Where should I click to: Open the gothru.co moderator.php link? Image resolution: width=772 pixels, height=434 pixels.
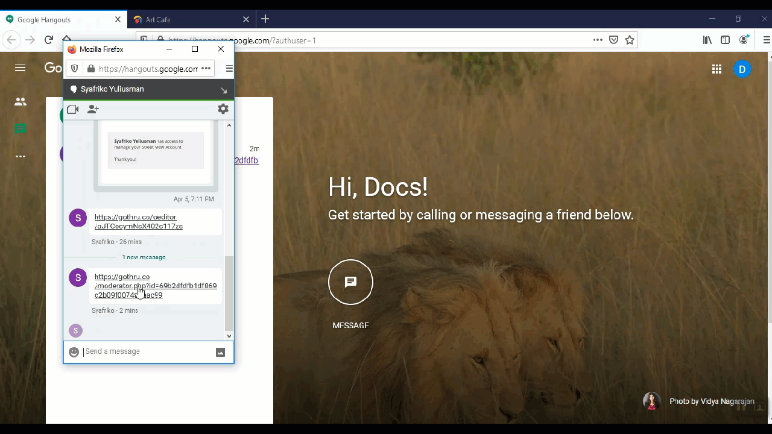pos(156,286)
